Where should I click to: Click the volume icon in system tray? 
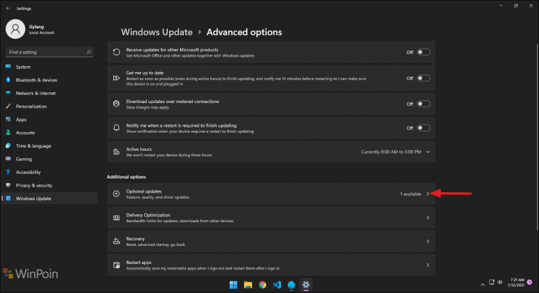pos(500,282)
